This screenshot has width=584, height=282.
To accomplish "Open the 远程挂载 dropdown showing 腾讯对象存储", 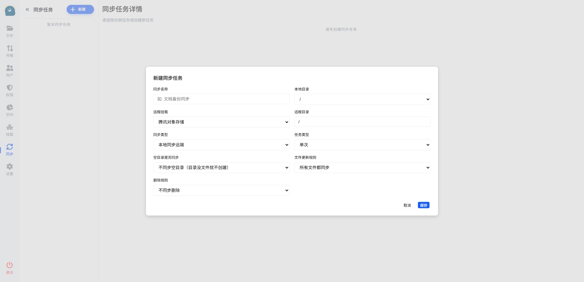I will tap(221, 122).
